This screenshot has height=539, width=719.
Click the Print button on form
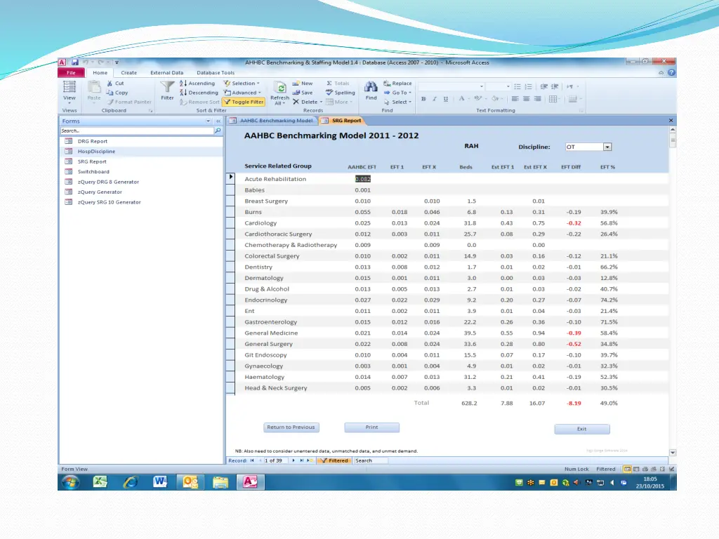pyautogui.click(x=372, y=427)
